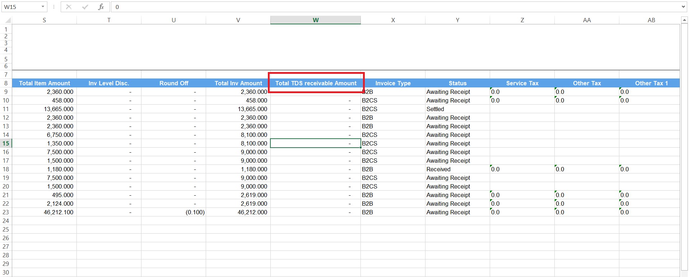Select active cell W15
Image resolution: width=689 pixels, height=277 pixels.
coord(316,143)
